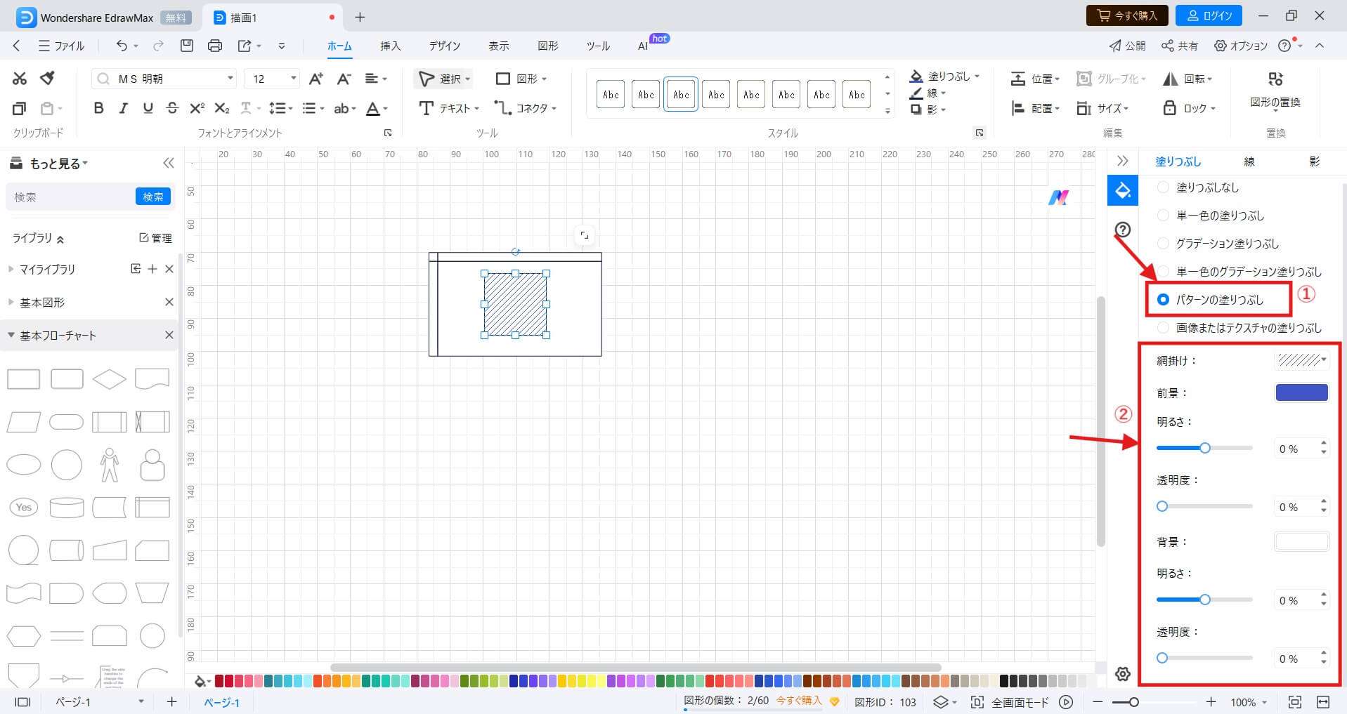Viewport: 1347px width, 714px height.
Task: Add a new page with plus icon
Action: tap(171, 702)
